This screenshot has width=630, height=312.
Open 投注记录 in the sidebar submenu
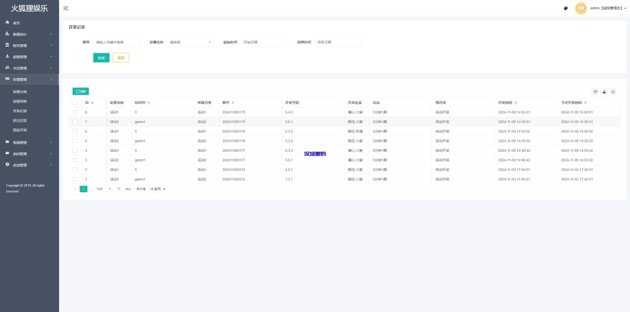[20, 120]
